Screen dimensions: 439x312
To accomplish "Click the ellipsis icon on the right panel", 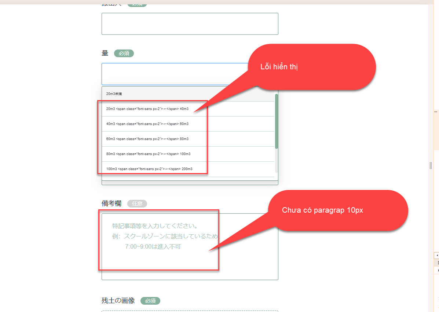I will pyautogui.click(x=436, y=111).
